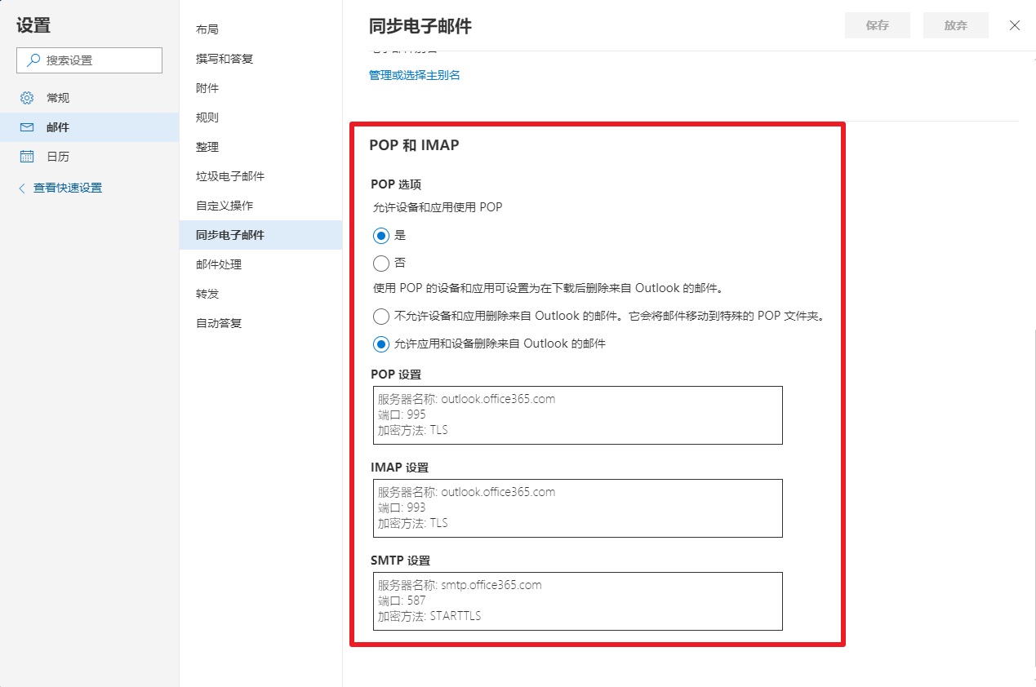Open the 自定义操作 settings page

(260, 206)
